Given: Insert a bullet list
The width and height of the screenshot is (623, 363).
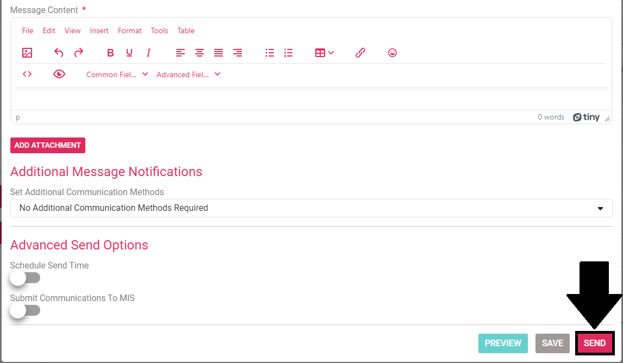Looking at the screenshot, I should [x=270, y=53].
